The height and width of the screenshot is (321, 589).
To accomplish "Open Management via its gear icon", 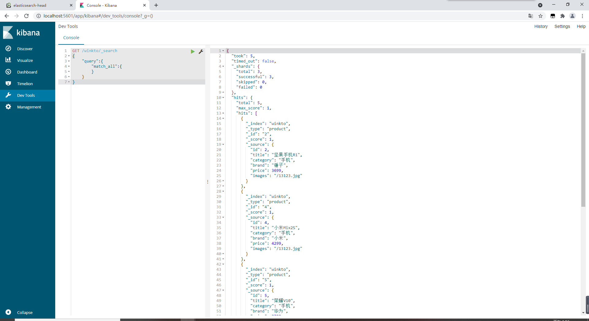I will [8, 107].
